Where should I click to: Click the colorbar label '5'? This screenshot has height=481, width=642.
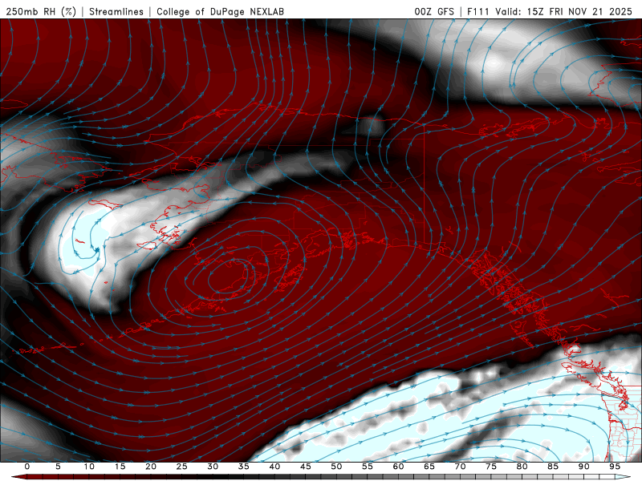tap(58, 467)
